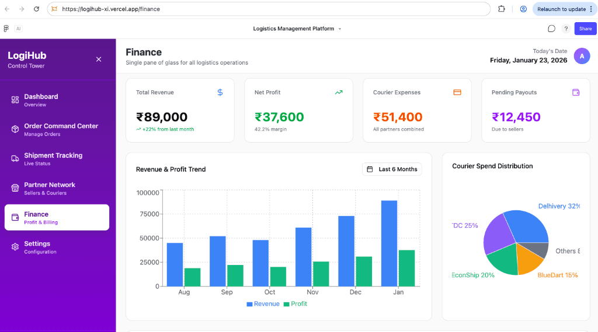
Task: Toggle the Profit legend entry
Action: (x=295, y=304)
